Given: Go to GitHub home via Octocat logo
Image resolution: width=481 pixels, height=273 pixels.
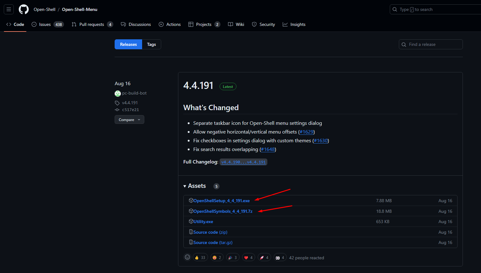Looking at the screenshot, I should point(24,9).
